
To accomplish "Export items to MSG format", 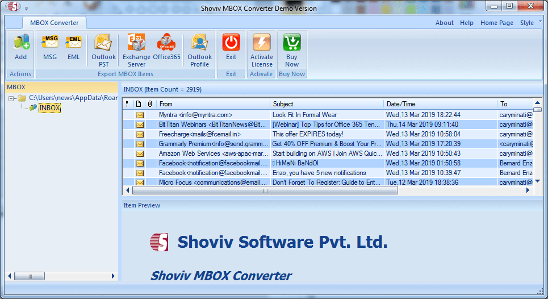I will 49,47.
